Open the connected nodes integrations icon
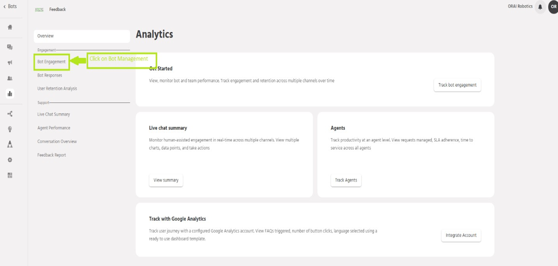The width and height of the screenshot is (558, 266). pos(10,114)
